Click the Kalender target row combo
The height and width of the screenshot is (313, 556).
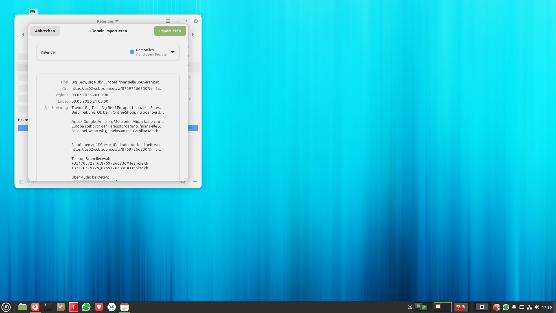[108, 52]
